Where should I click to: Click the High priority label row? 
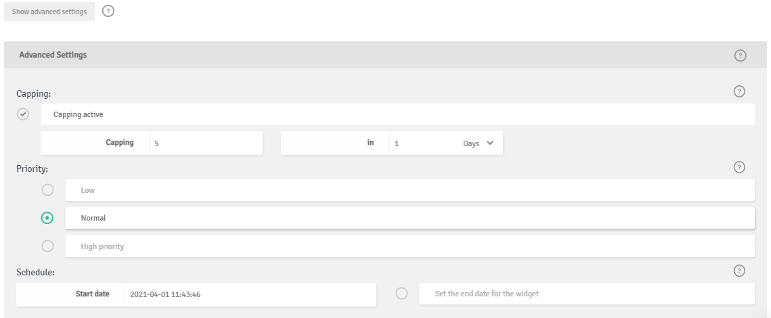[410, 246]
